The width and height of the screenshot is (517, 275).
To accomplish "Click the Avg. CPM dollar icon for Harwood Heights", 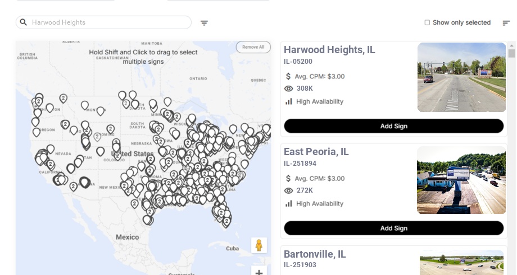I will pyautogui.click(x=288, y=76).
